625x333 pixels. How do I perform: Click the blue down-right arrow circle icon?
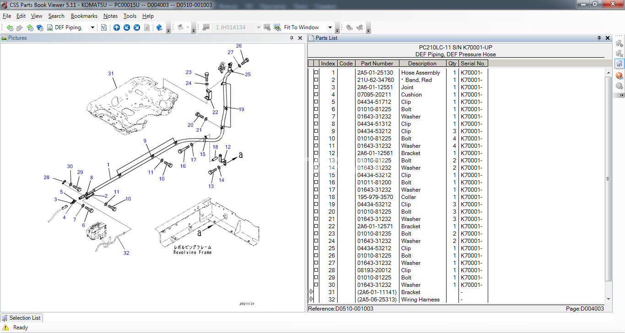[137, 27]
